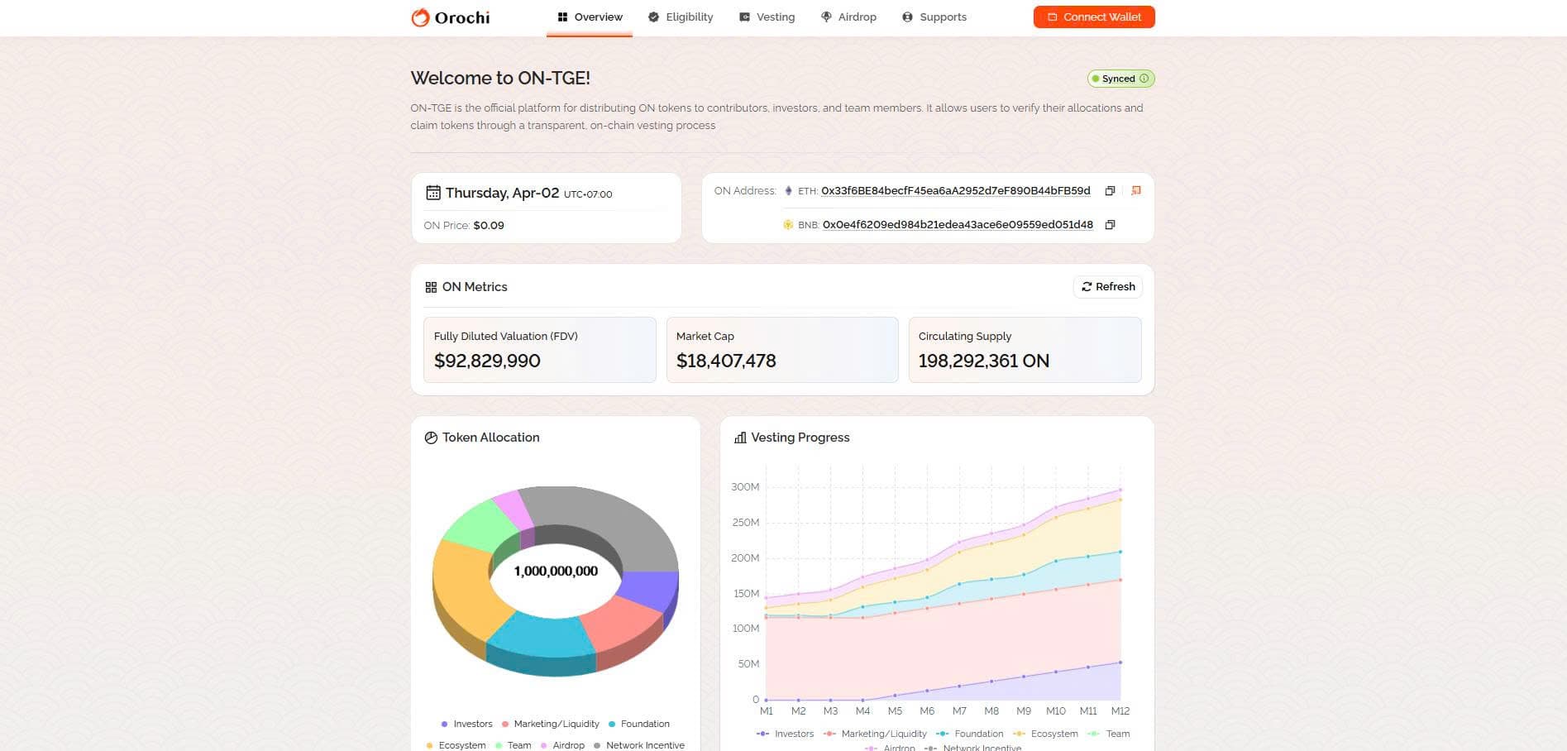Click the Market Cap card
Screen dimensions: 1567x751
(782, 350)
